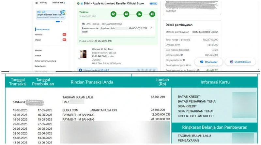Click the BlibliPay wallet icon

[37, 3]
